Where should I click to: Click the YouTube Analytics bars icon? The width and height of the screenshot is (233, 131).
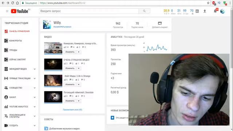point(6,107)
